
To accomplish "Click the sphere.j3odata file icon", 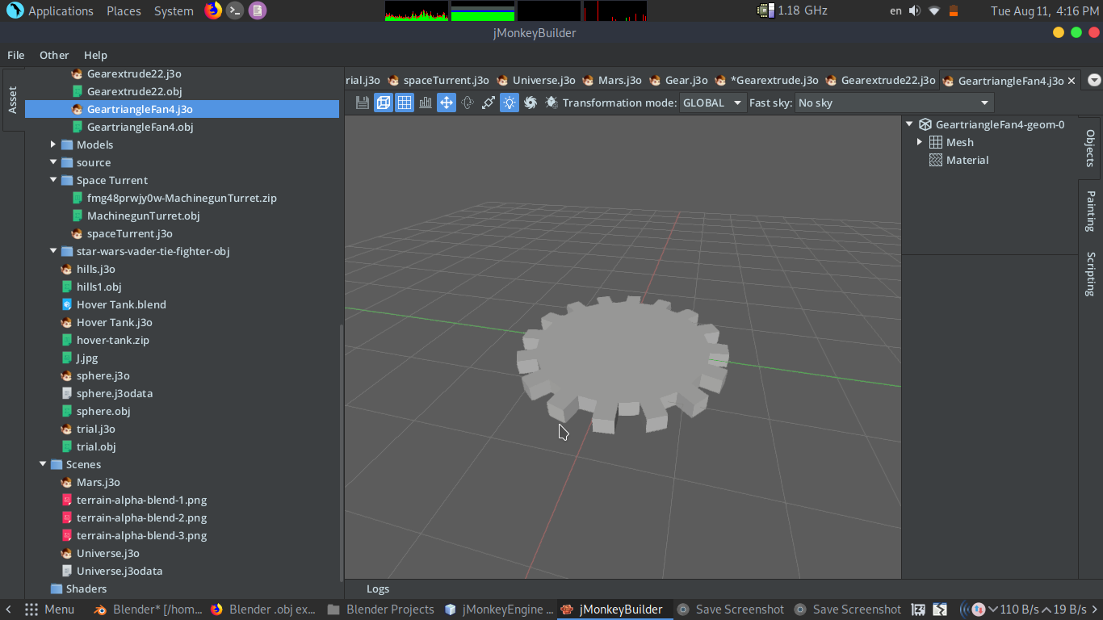I will (67, 393).
